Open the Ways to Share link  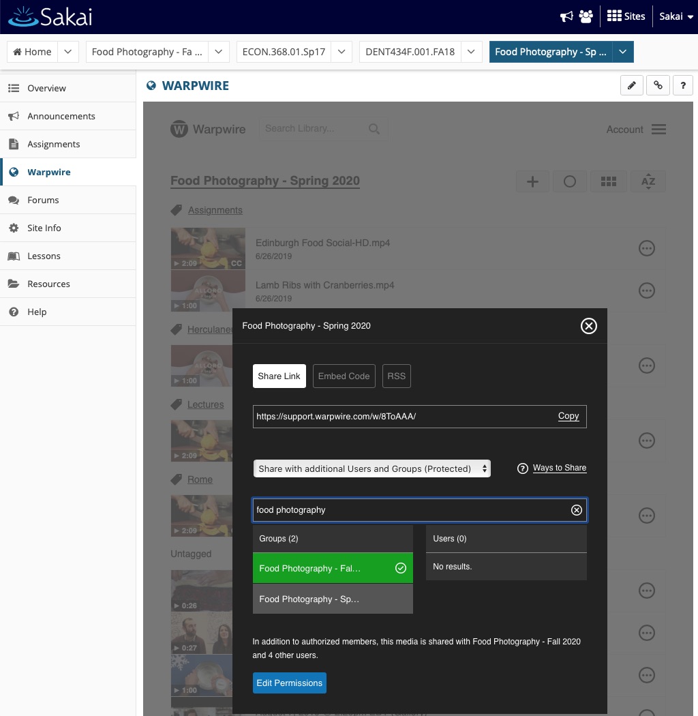pyautogui.click(x=560, y=468)
